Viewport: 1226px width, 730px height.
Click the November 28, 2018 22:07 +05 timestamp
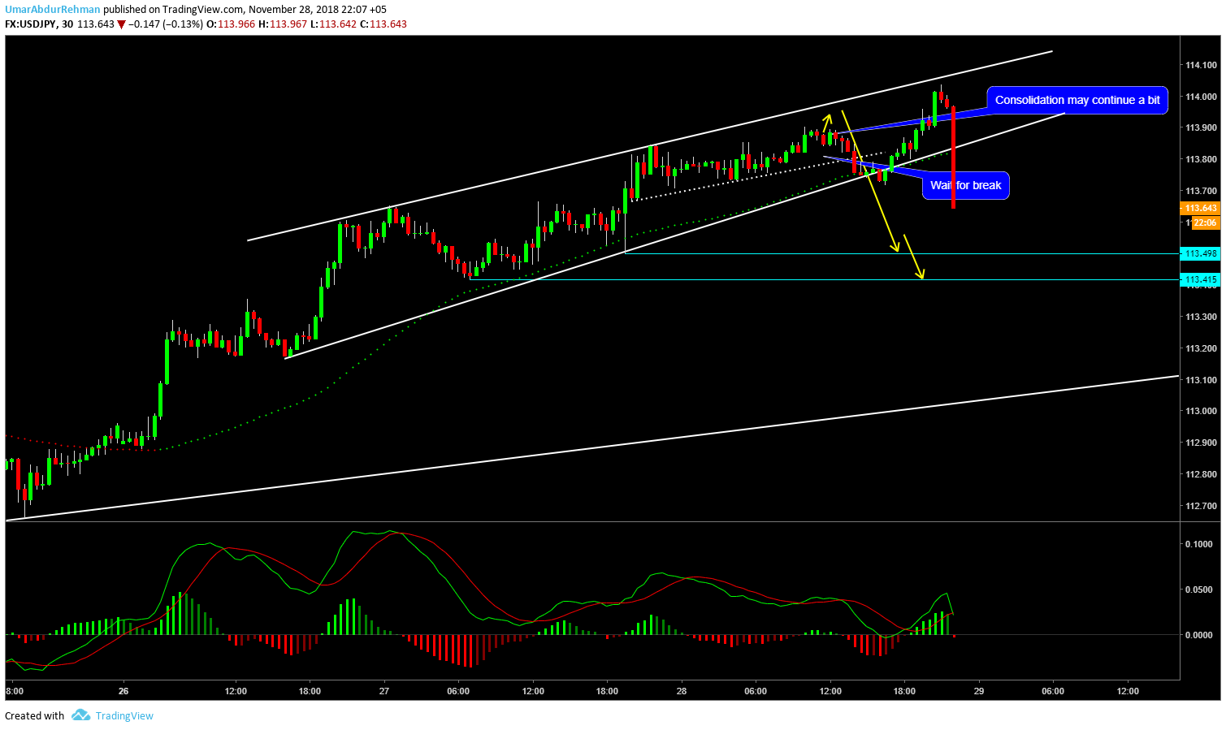click(x=317, y=10)
